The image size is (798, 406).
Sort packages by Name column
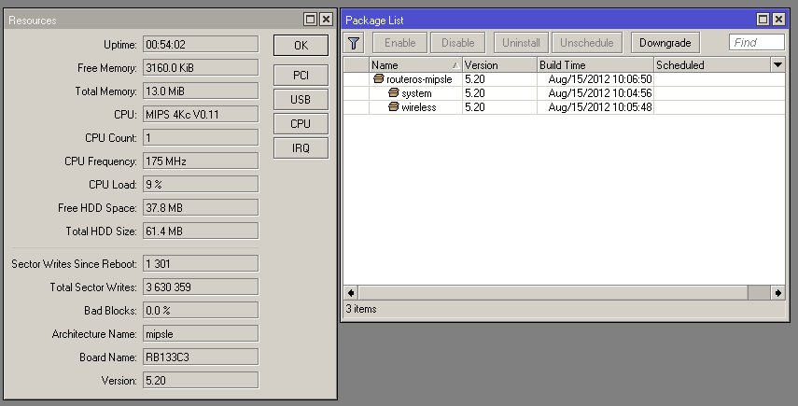point(415,64)
